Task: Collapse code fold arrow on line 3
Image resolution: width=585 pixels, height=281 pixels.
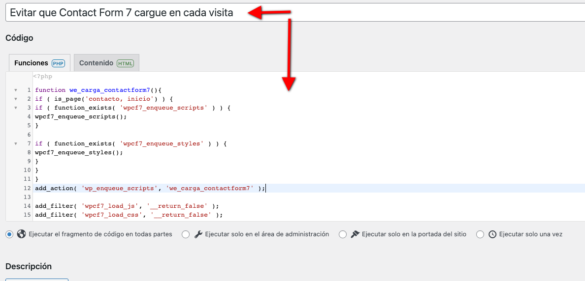Action: coord(16,108)
